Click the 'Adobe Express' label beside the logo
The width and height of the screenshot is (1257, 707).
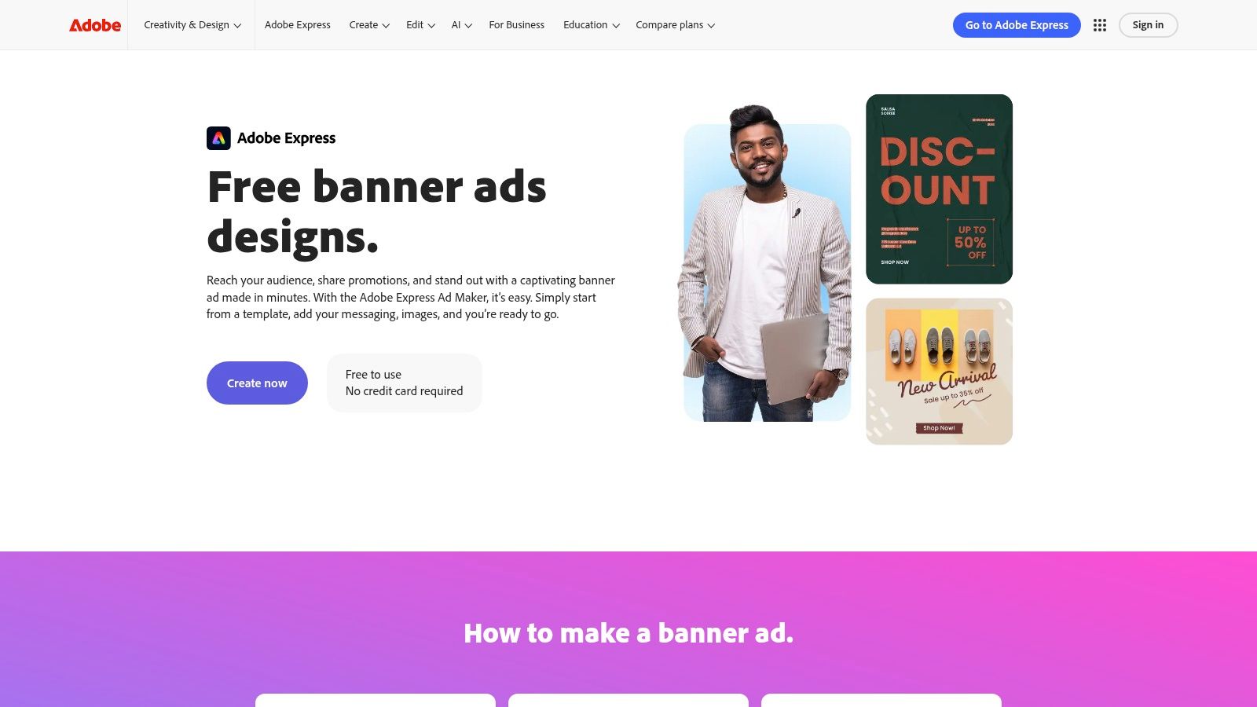pos(286,138)
